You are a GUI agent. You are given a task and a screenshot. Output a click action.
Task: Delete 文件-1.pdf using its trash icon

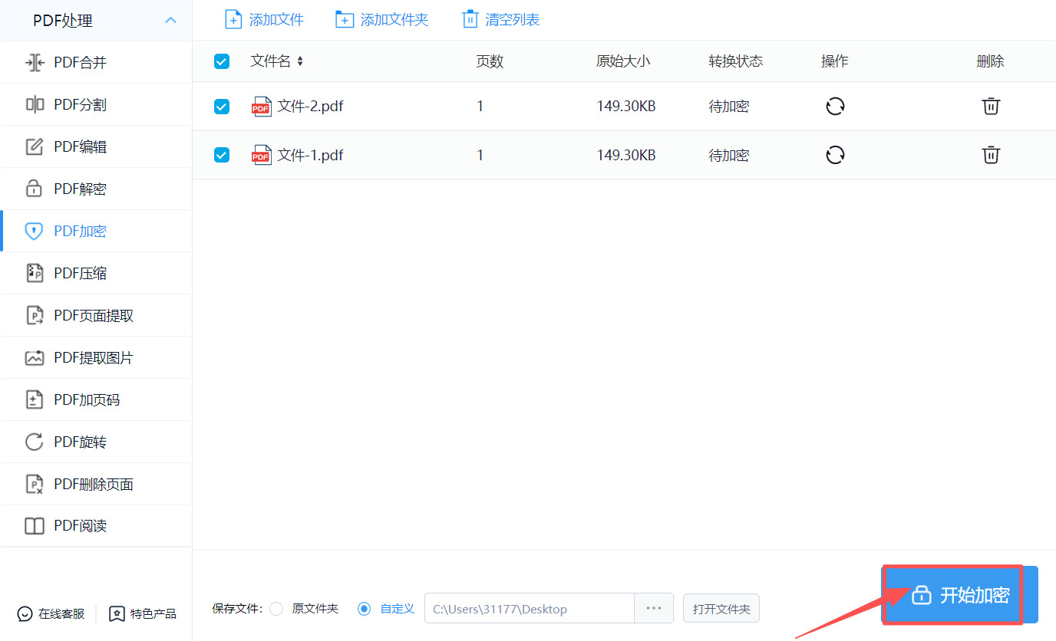pyautogui.click(x=991, y=155)
